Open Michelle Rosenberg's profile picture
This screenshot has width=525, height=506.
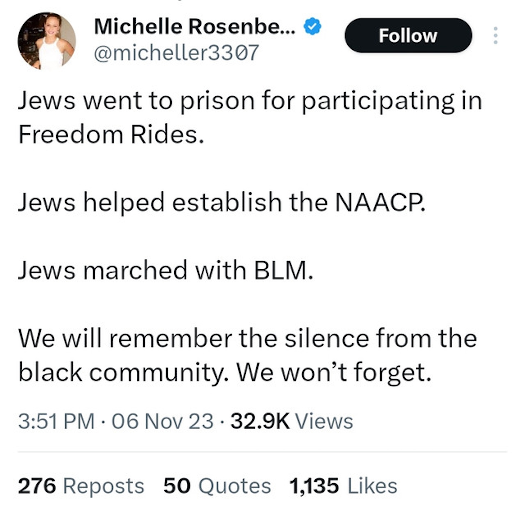[x=47, y=41]
